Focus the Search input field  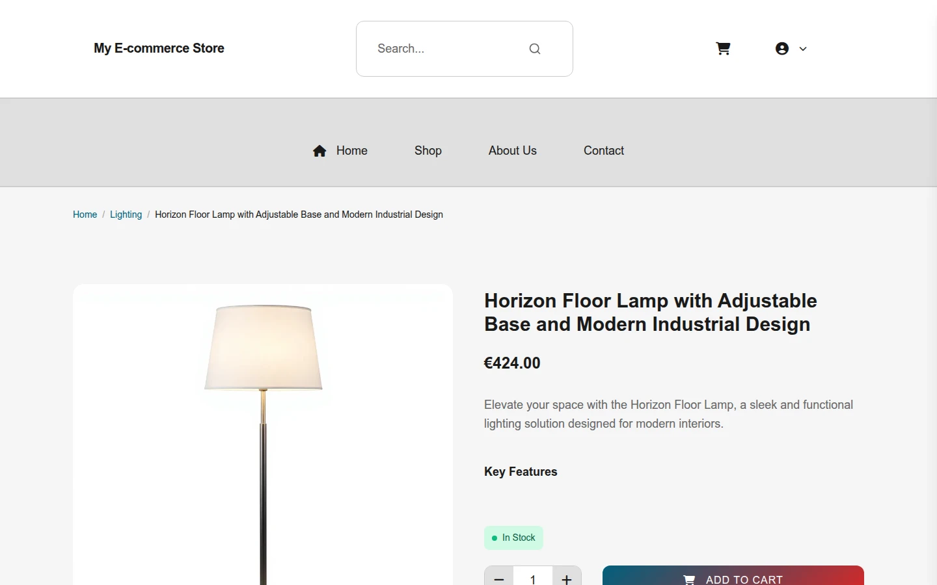point(449,49)
